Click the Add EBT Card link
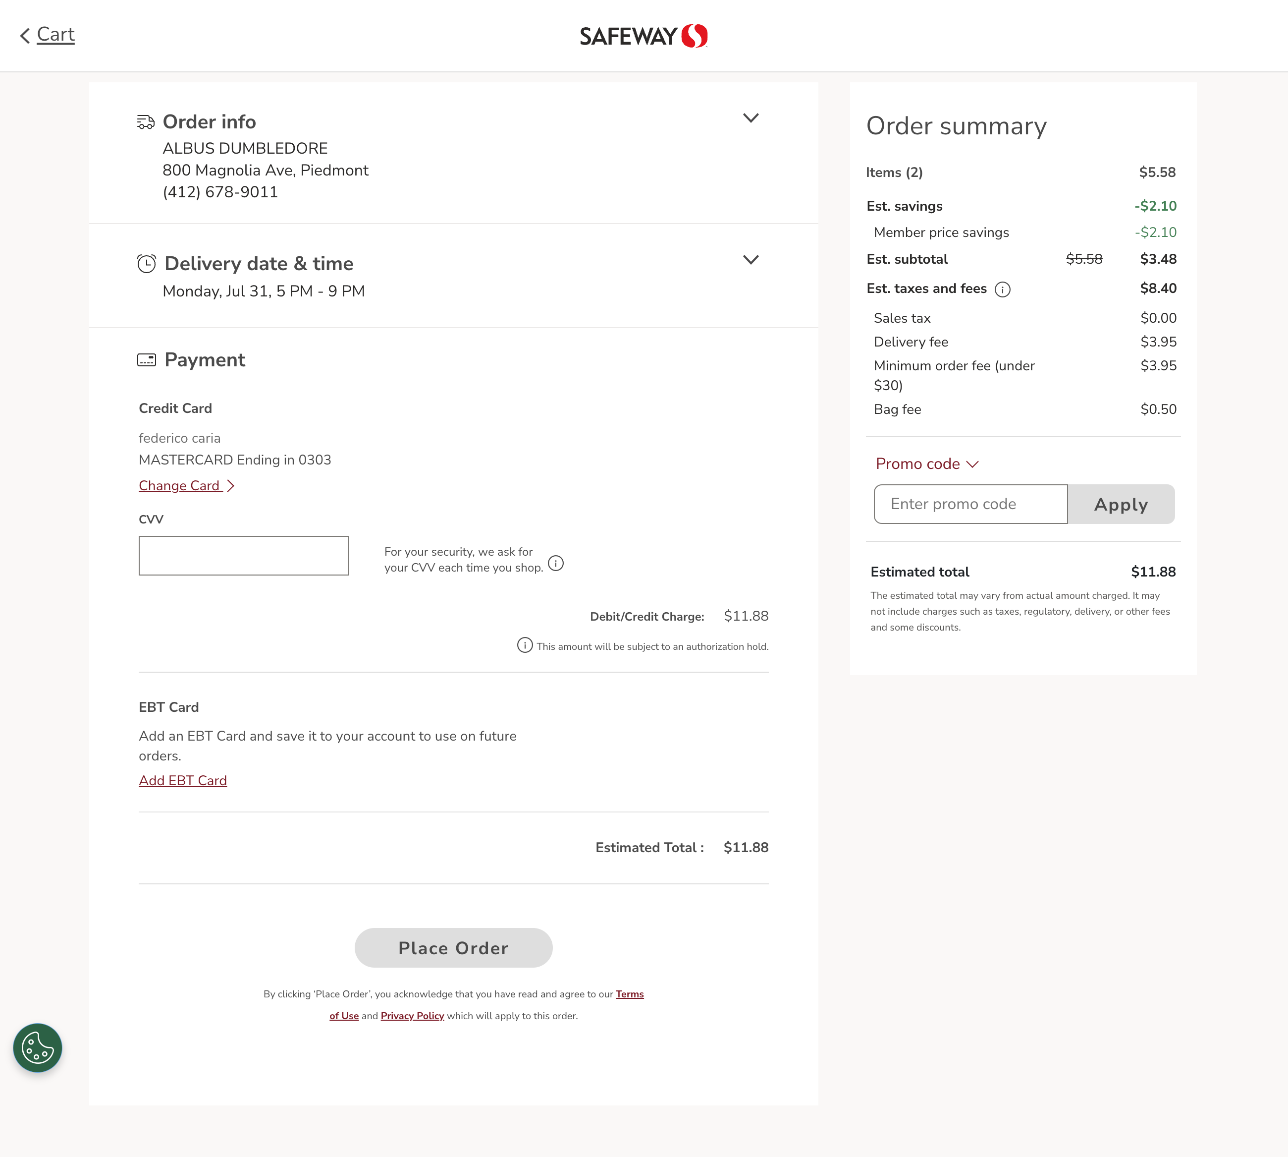Screen dimensions: 1288x1157 182,780
